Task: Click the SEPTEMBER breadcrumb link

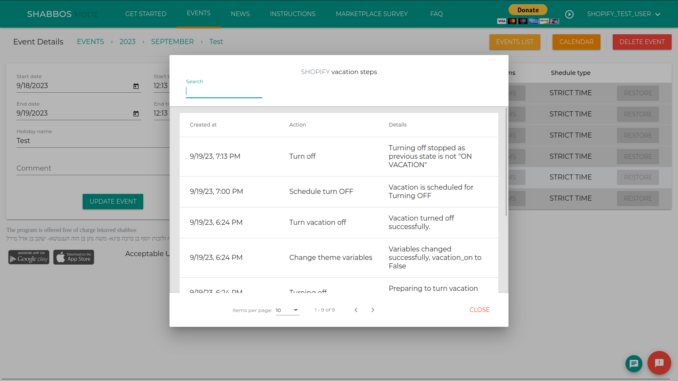Action: [172, 41]
